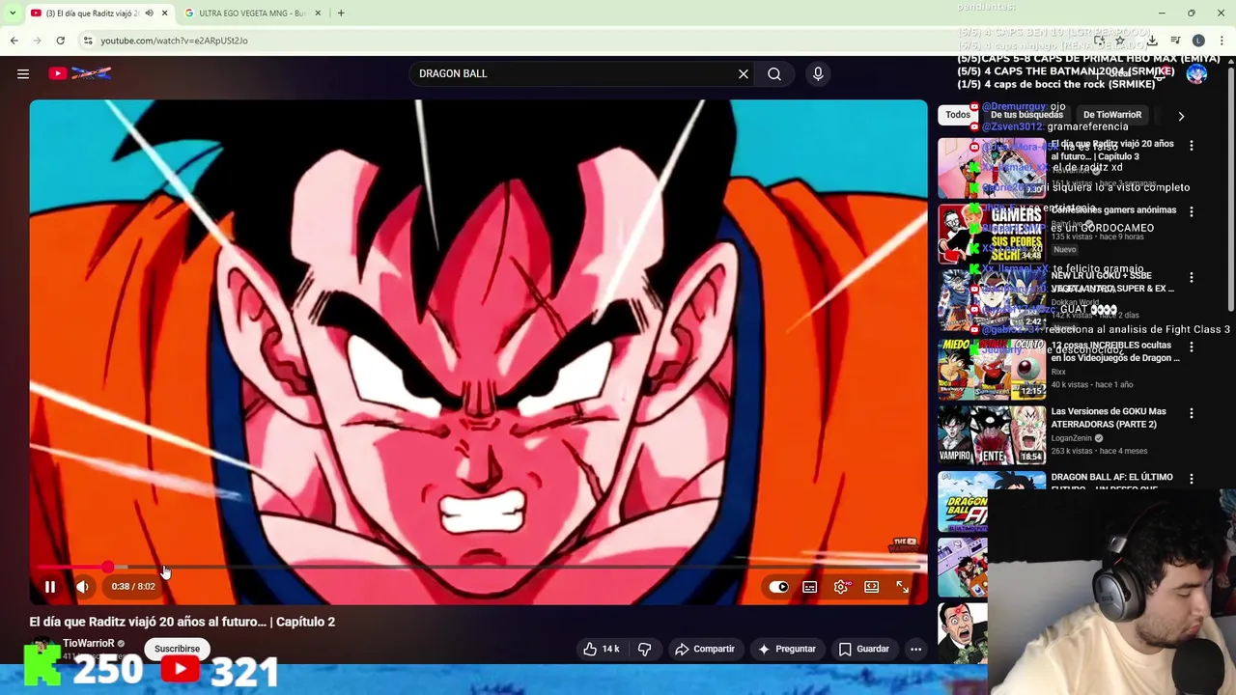1236x695 pixels.
Task: Select the De TioWarrioR chip
Action: pos(1112,115)
